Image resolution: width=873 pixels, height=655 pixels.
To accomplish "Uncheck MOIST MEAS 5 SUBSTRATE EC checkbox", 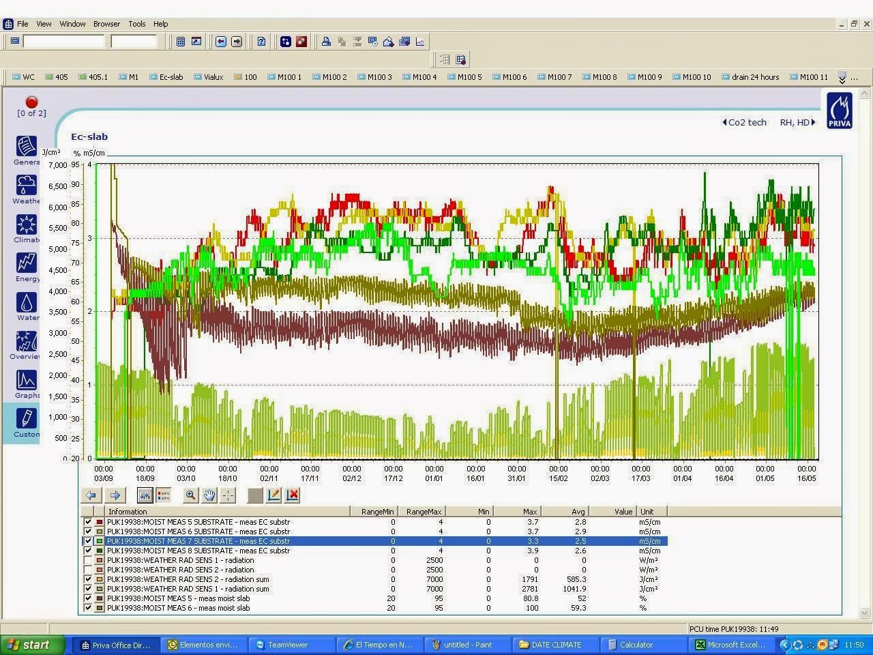I will tap(87, 522).
